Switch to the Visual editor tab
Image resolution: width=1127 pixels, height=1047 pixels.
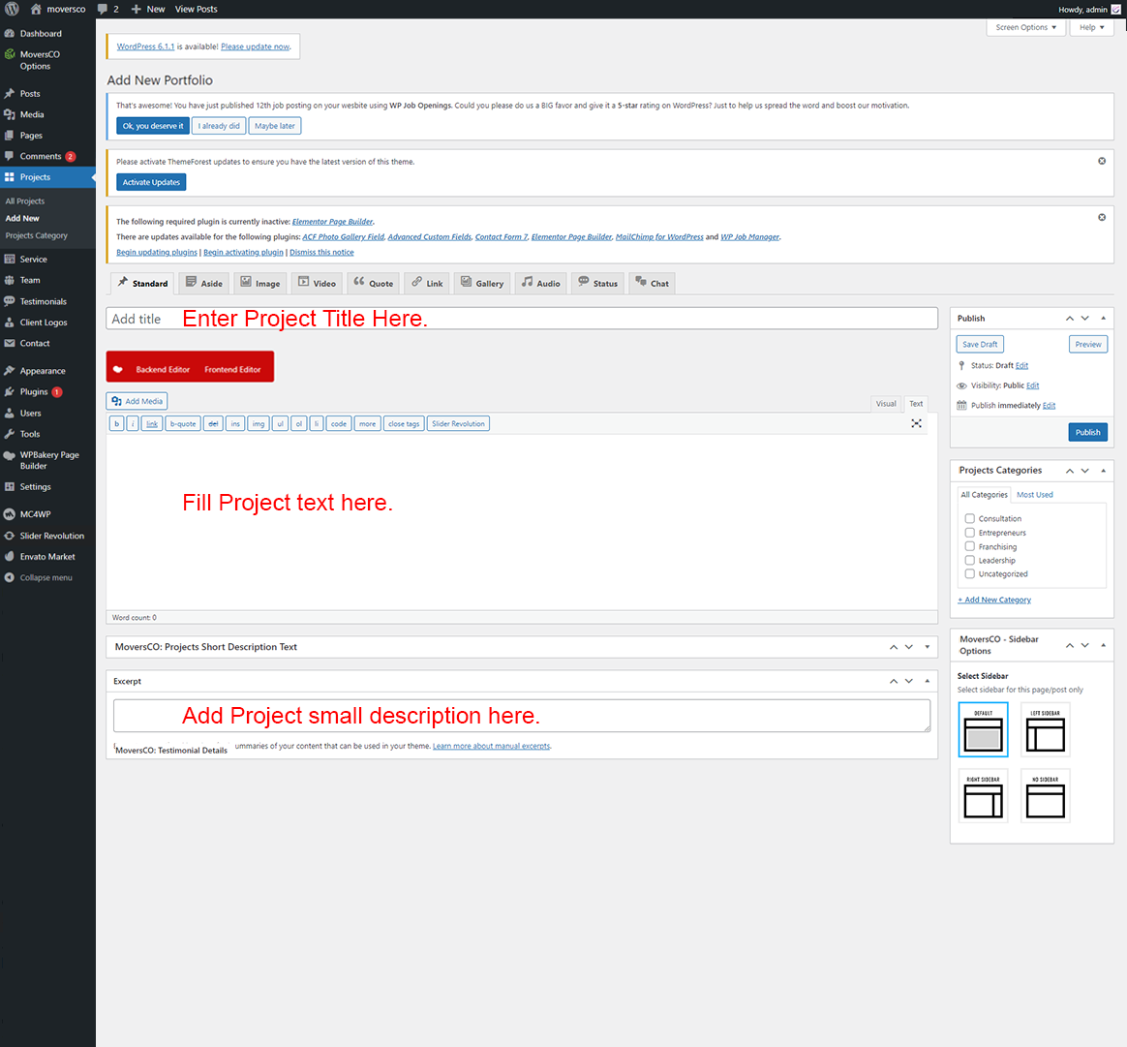click(x=885, y=404)
